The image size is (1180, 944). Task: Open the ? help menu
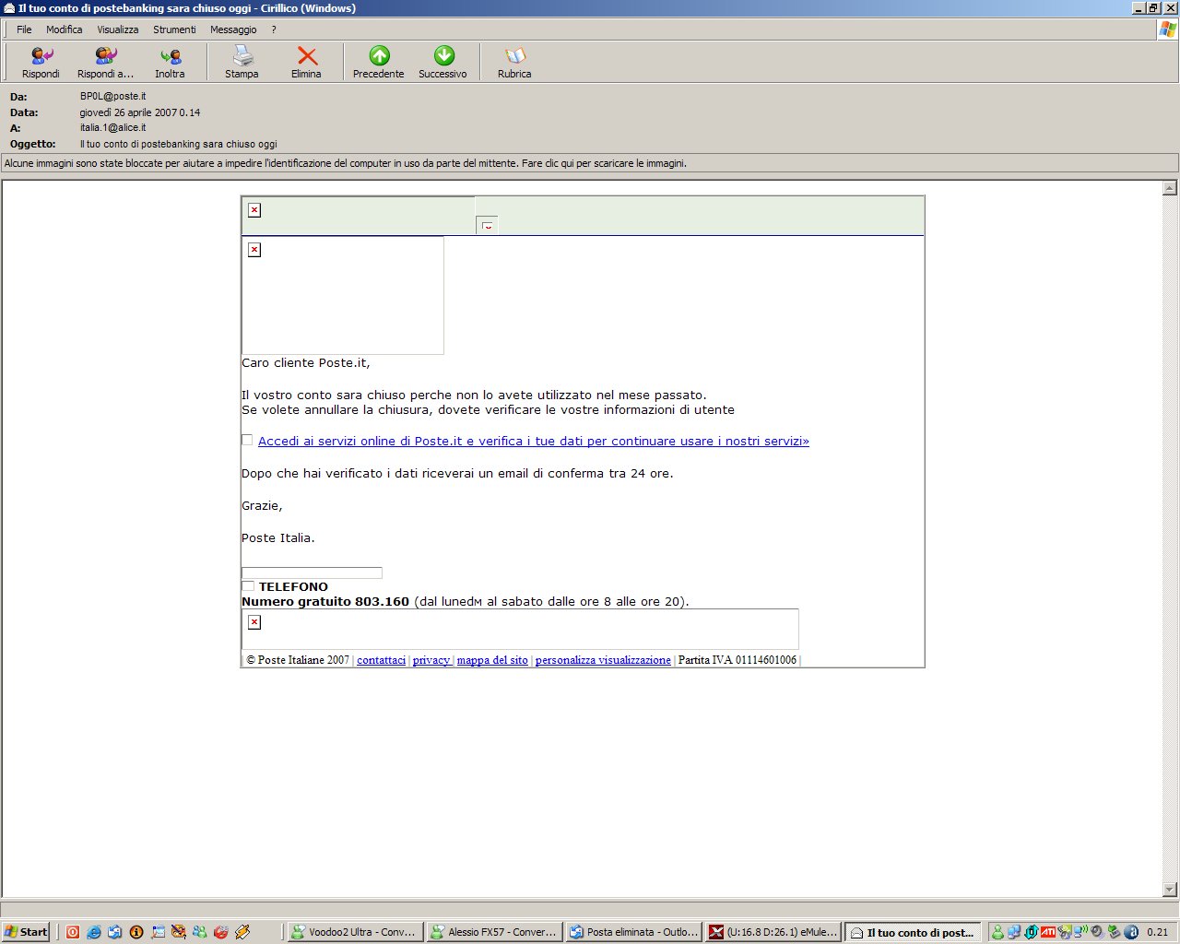point(274,29)
